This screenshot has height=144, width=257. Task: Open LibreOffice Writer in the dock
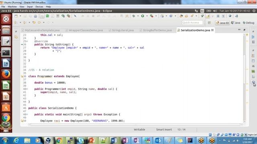6,63
